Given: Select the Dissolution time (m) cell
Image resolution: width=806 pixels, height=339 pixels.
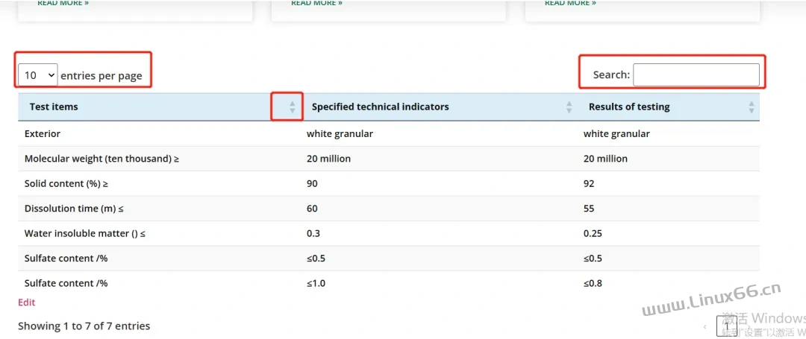Looking at the screenshot, I should (x=74, y=208).
